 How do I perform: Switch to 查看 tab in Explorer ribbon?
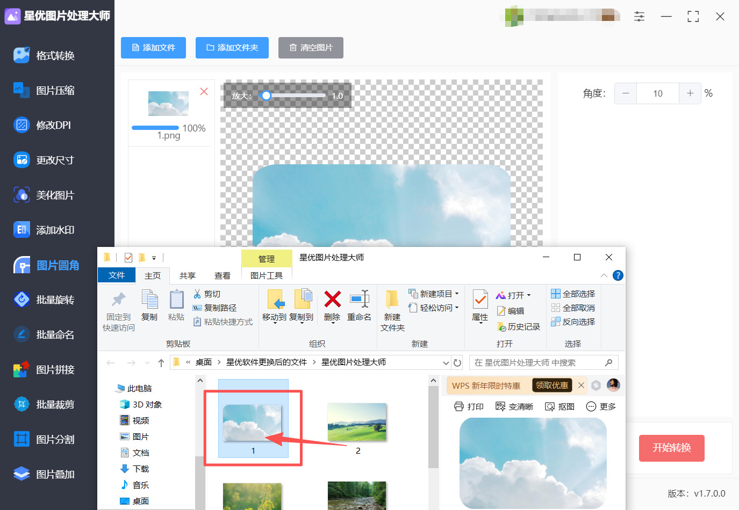coord(223,275)
